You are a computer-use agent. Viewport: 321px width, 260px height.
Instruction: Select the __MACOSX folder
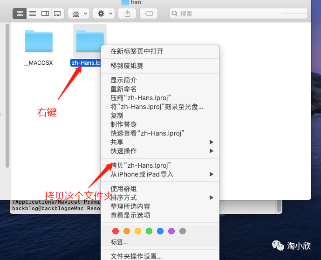coord(39,41)
